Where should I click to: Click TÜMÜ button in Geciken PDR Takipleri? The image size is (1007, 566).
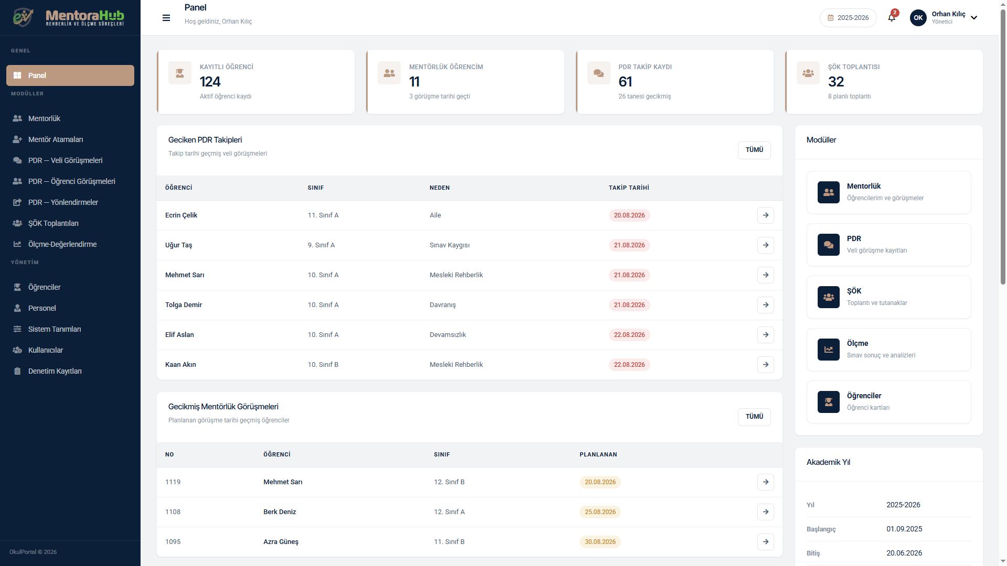[754, 150]
